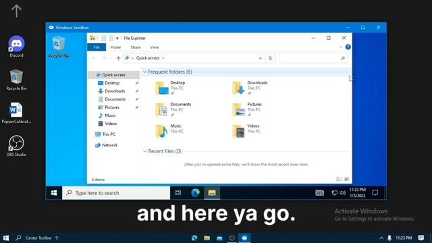432x243 pixels.
Task: Click the host tray microphone icon
Action: [x=389, y=238]
